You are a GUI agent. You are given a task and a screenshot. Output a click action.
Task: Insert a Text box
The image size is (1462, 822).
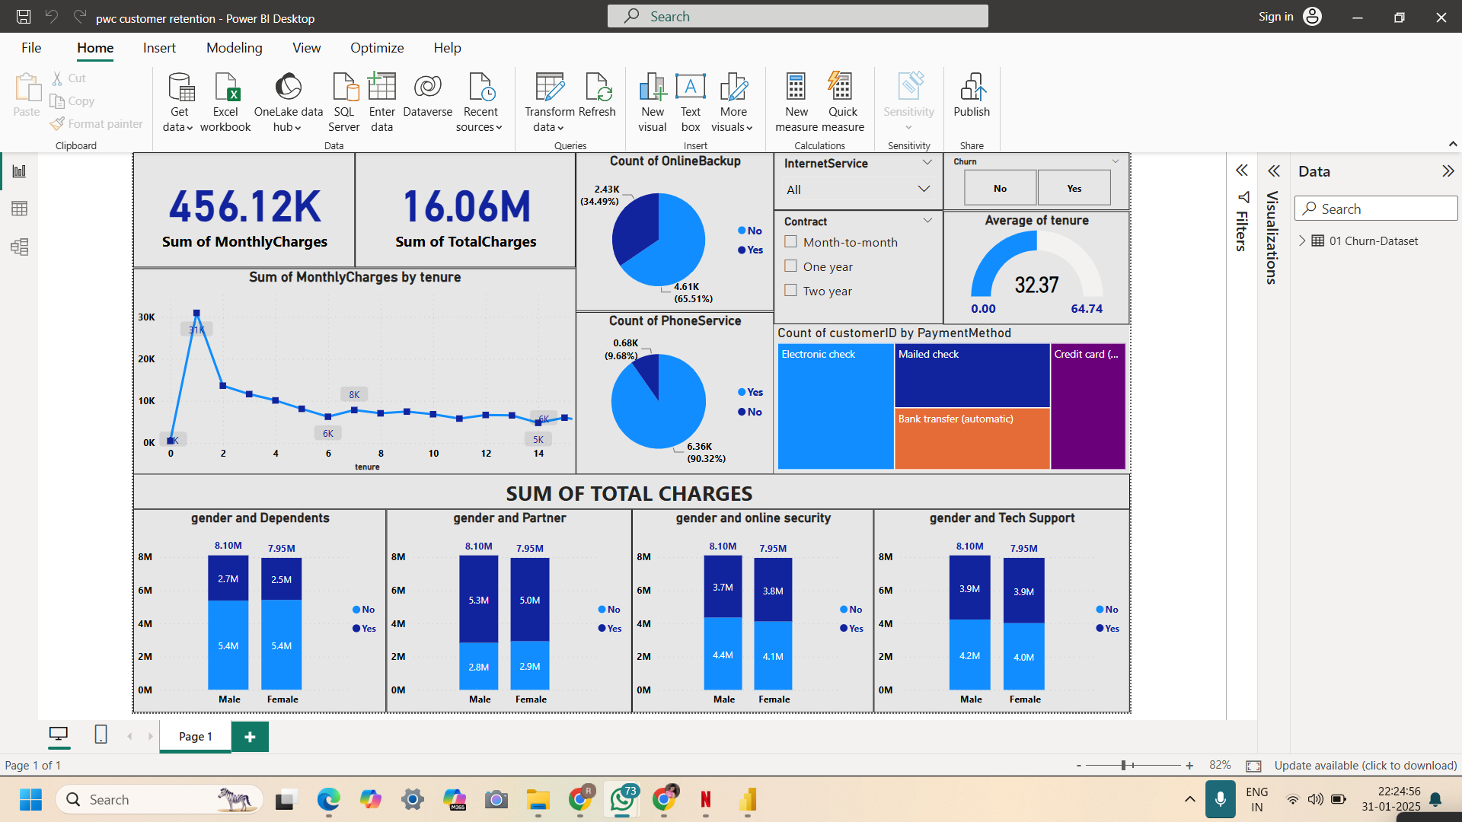[691, 103]
